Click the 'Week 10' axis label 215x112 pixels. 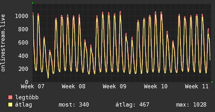click(156, 86)
